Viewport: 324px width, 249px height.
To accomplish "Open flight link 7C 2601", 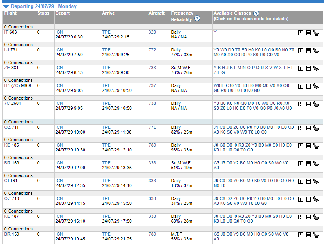I will coord(13,103).
